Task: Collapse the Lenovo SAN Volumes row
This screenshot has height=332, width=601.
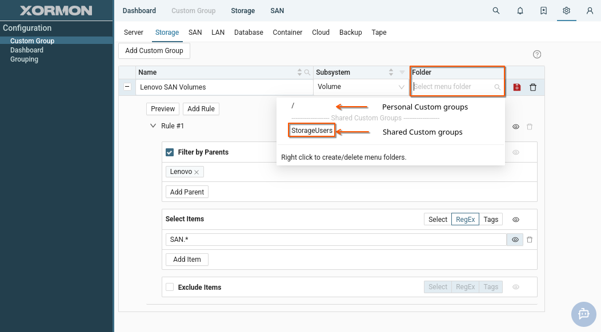Action: (x=127, y=87)
